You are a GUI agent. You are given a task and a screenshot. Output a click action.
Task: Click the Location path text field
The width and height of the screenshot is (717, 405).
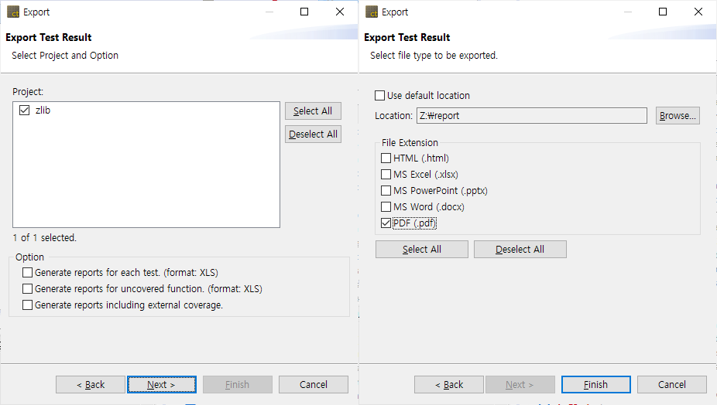pyautogui.click(x=531, y=116)
